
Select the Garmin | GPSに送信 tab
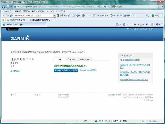[24, 25]
